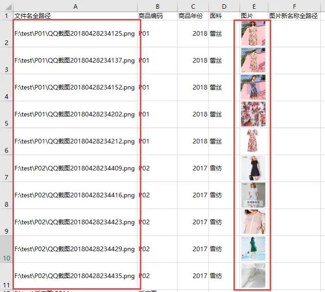Select cell with path ending 234429.png
The width and height of the screenshot is (325, 292).
pyautogui.click(x=75, y=249)
